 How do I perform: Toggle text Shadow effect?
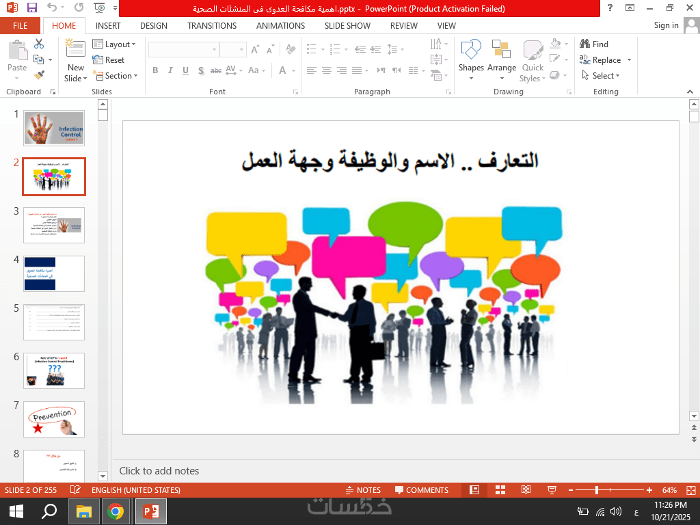tap(201, 70)
